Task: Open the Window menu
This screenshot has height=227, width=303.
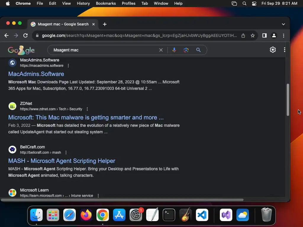Action: 161,4
